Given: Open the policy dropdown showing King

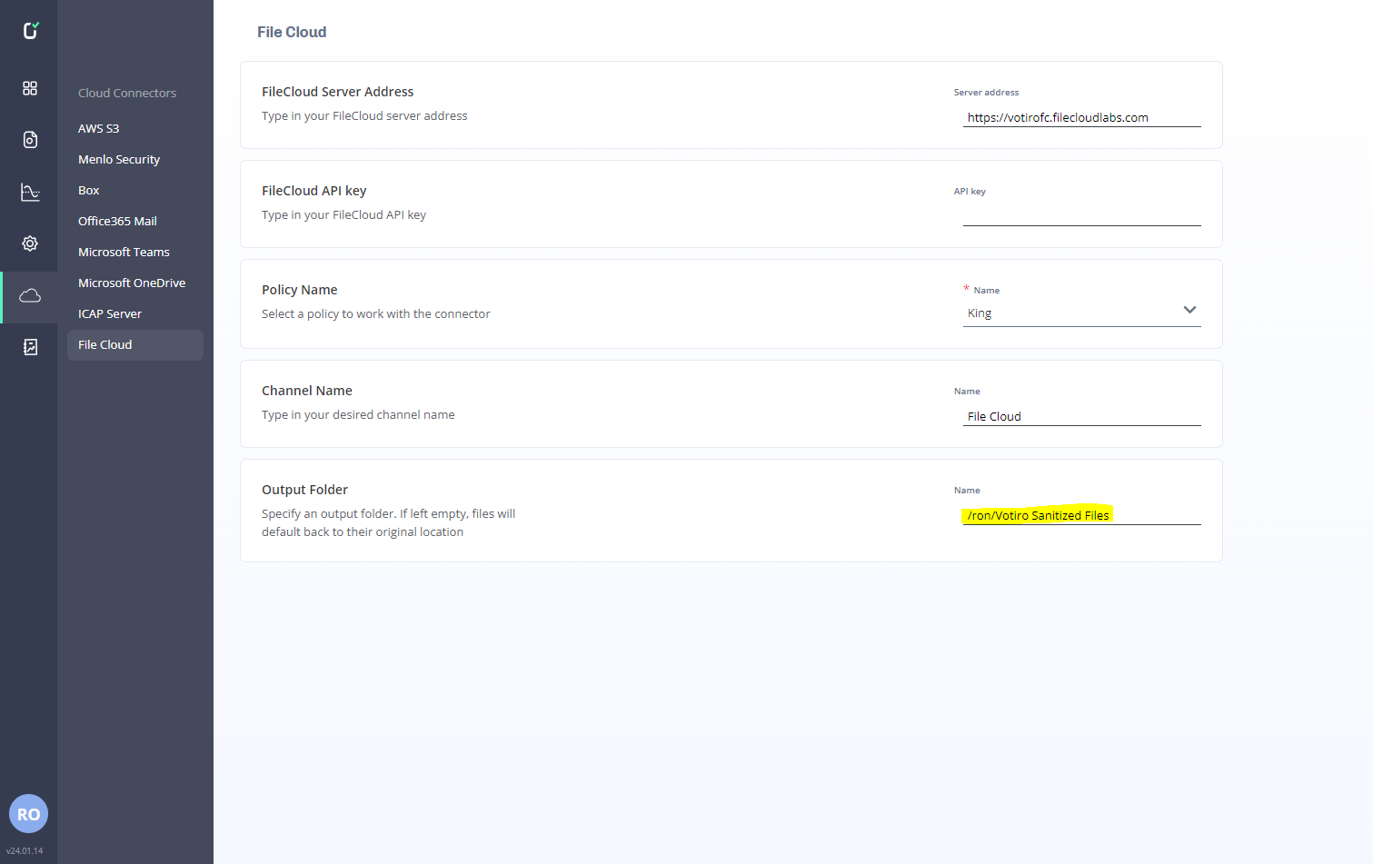Looking at the screenshot, I should 1081,313.
